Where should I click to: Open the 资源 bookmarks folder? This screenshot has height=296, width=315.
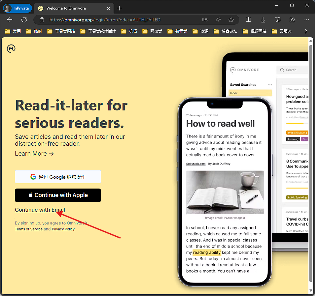tap(200, 31)
